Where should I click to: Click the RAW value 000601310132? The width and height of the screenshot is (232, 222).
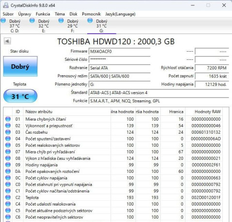pyautogui.click(x=206, y=132)
